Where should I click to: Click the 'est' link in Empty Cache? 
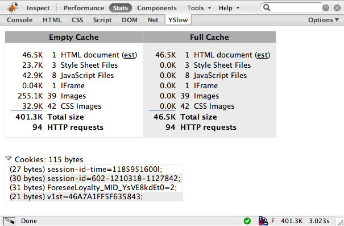coord(129,55)
